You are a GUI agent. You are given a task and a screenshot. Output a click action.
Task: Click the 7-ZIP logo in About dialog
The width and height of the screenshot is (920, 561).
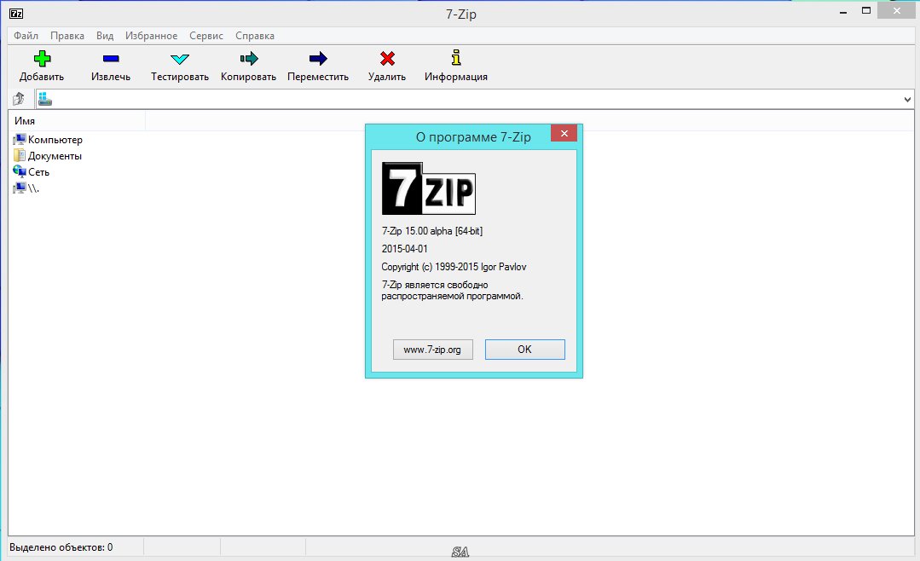point(429,188)
